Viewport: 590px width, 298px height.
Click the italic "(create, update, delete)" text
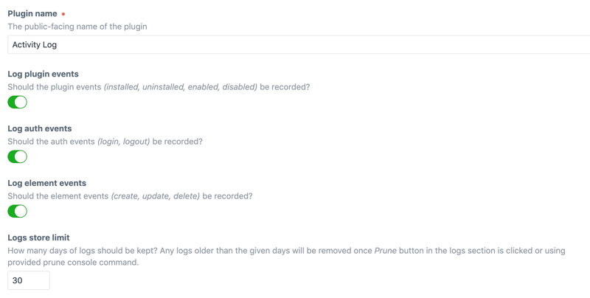click(x=155, y=196)
